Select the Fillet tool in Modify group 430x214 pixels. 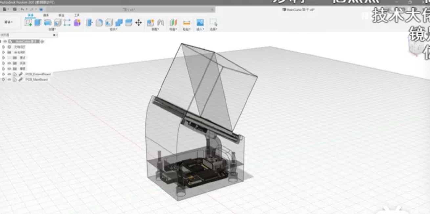point(99,23)
